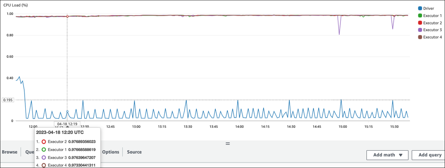
Task: Switch to the Source tab
Action: (x=134, y=152)
